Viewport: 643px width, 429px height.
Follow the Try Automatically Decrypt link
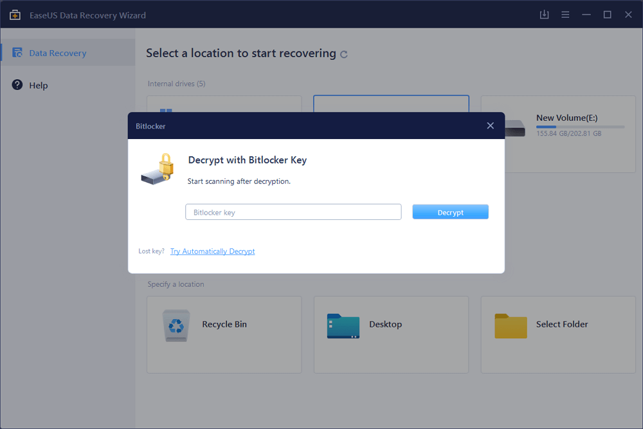pyautogui.click(x=212, y=251)
